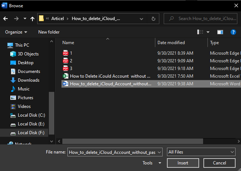241x171 pixels.
Task: Go up one folder level
Action: pos(32,19)
